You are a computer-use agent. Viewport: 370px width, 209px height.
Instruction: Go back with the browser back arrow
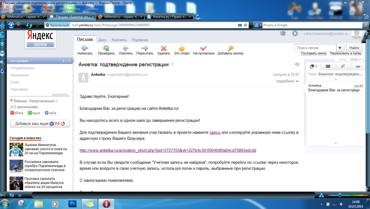[11, 25]
